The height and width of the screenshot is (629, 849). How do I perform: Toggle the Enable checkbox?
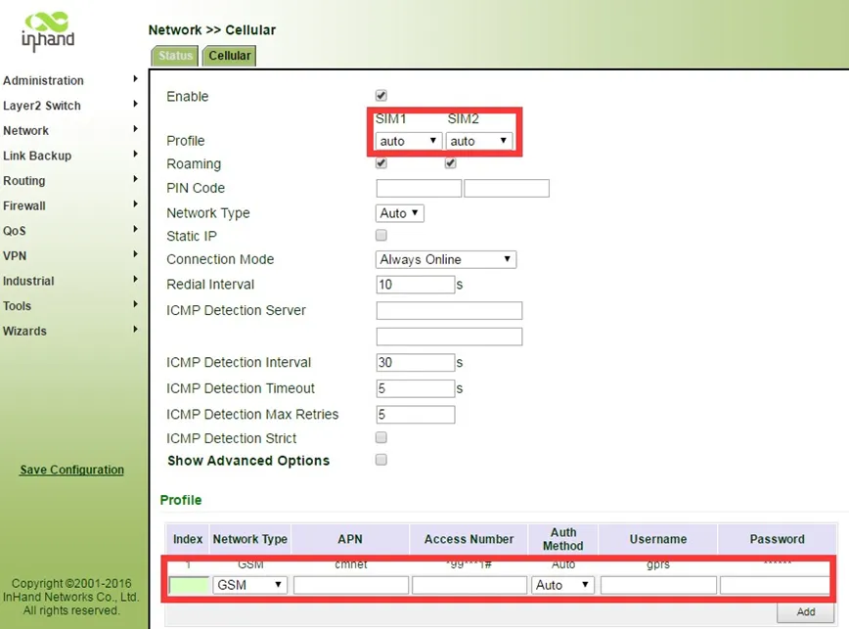click(381, 96)
